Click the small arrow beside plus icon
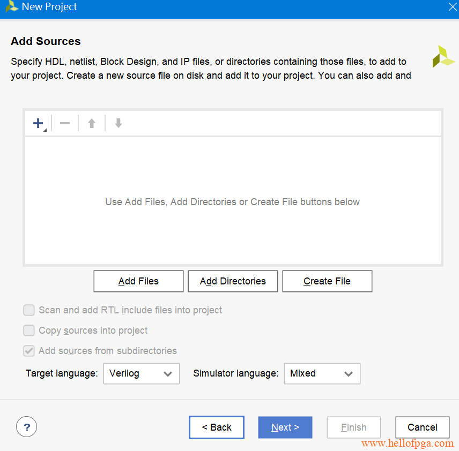The height and width of the screenshot is (451, 459). click(x=45, y=130)
